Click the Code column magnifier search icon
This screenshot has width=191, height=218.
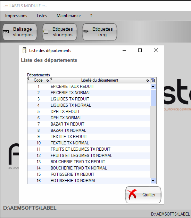pos(48,81)
